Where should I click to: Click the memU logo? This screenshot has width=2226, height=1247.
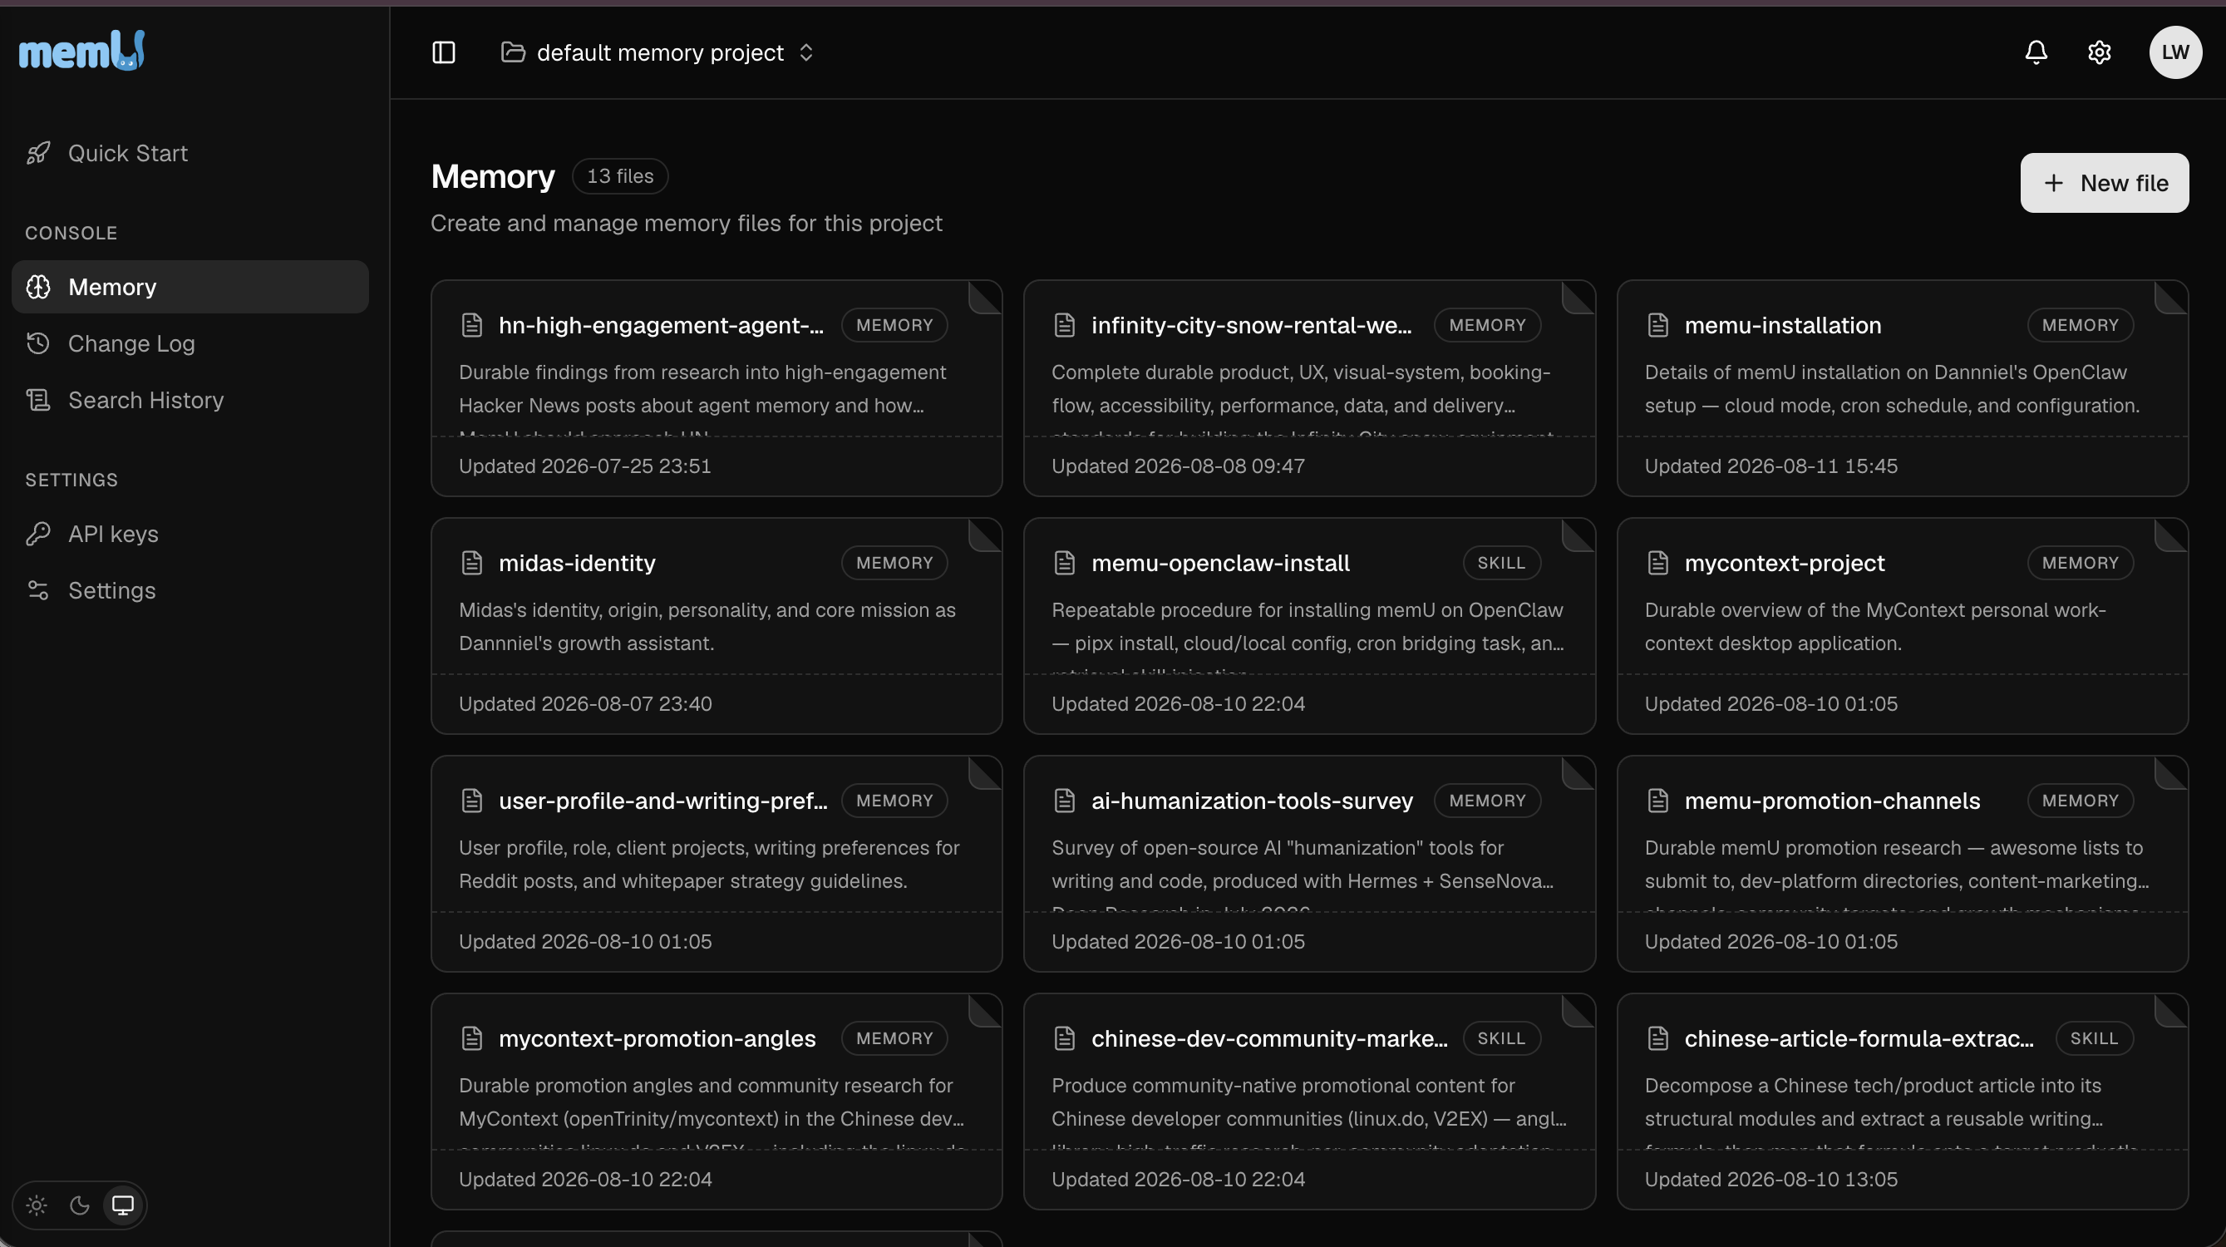click(82, 51)
